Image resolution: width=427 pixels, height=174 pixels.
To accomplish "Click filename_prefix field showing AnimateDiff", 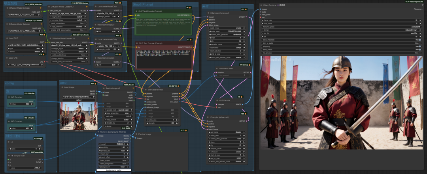I will [x=341, y=27].
